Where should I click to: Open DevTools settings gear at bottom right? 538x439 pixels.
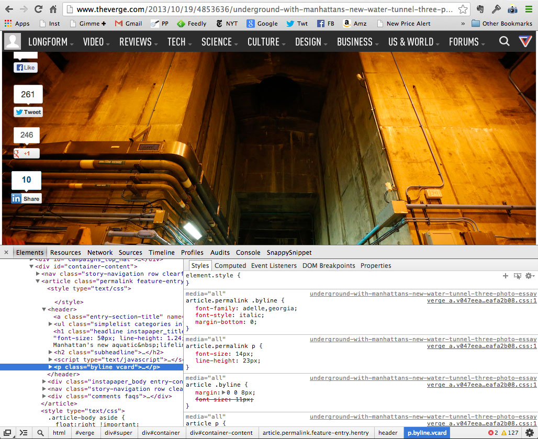point(530,433)
